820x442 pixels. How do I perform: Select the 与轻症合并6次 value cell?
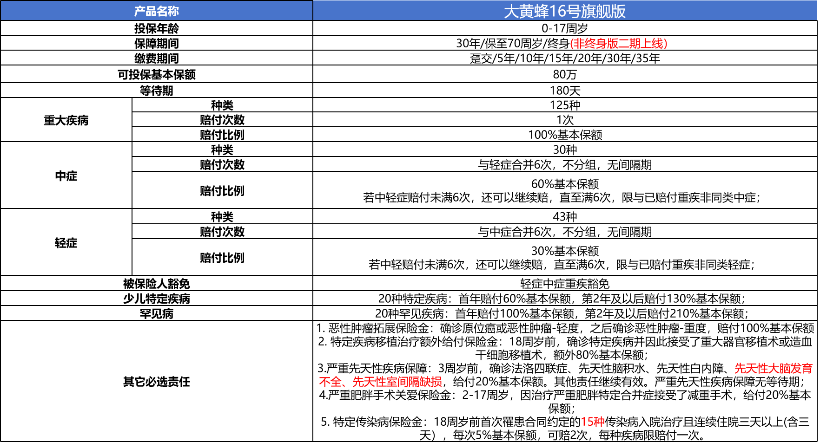565,164
